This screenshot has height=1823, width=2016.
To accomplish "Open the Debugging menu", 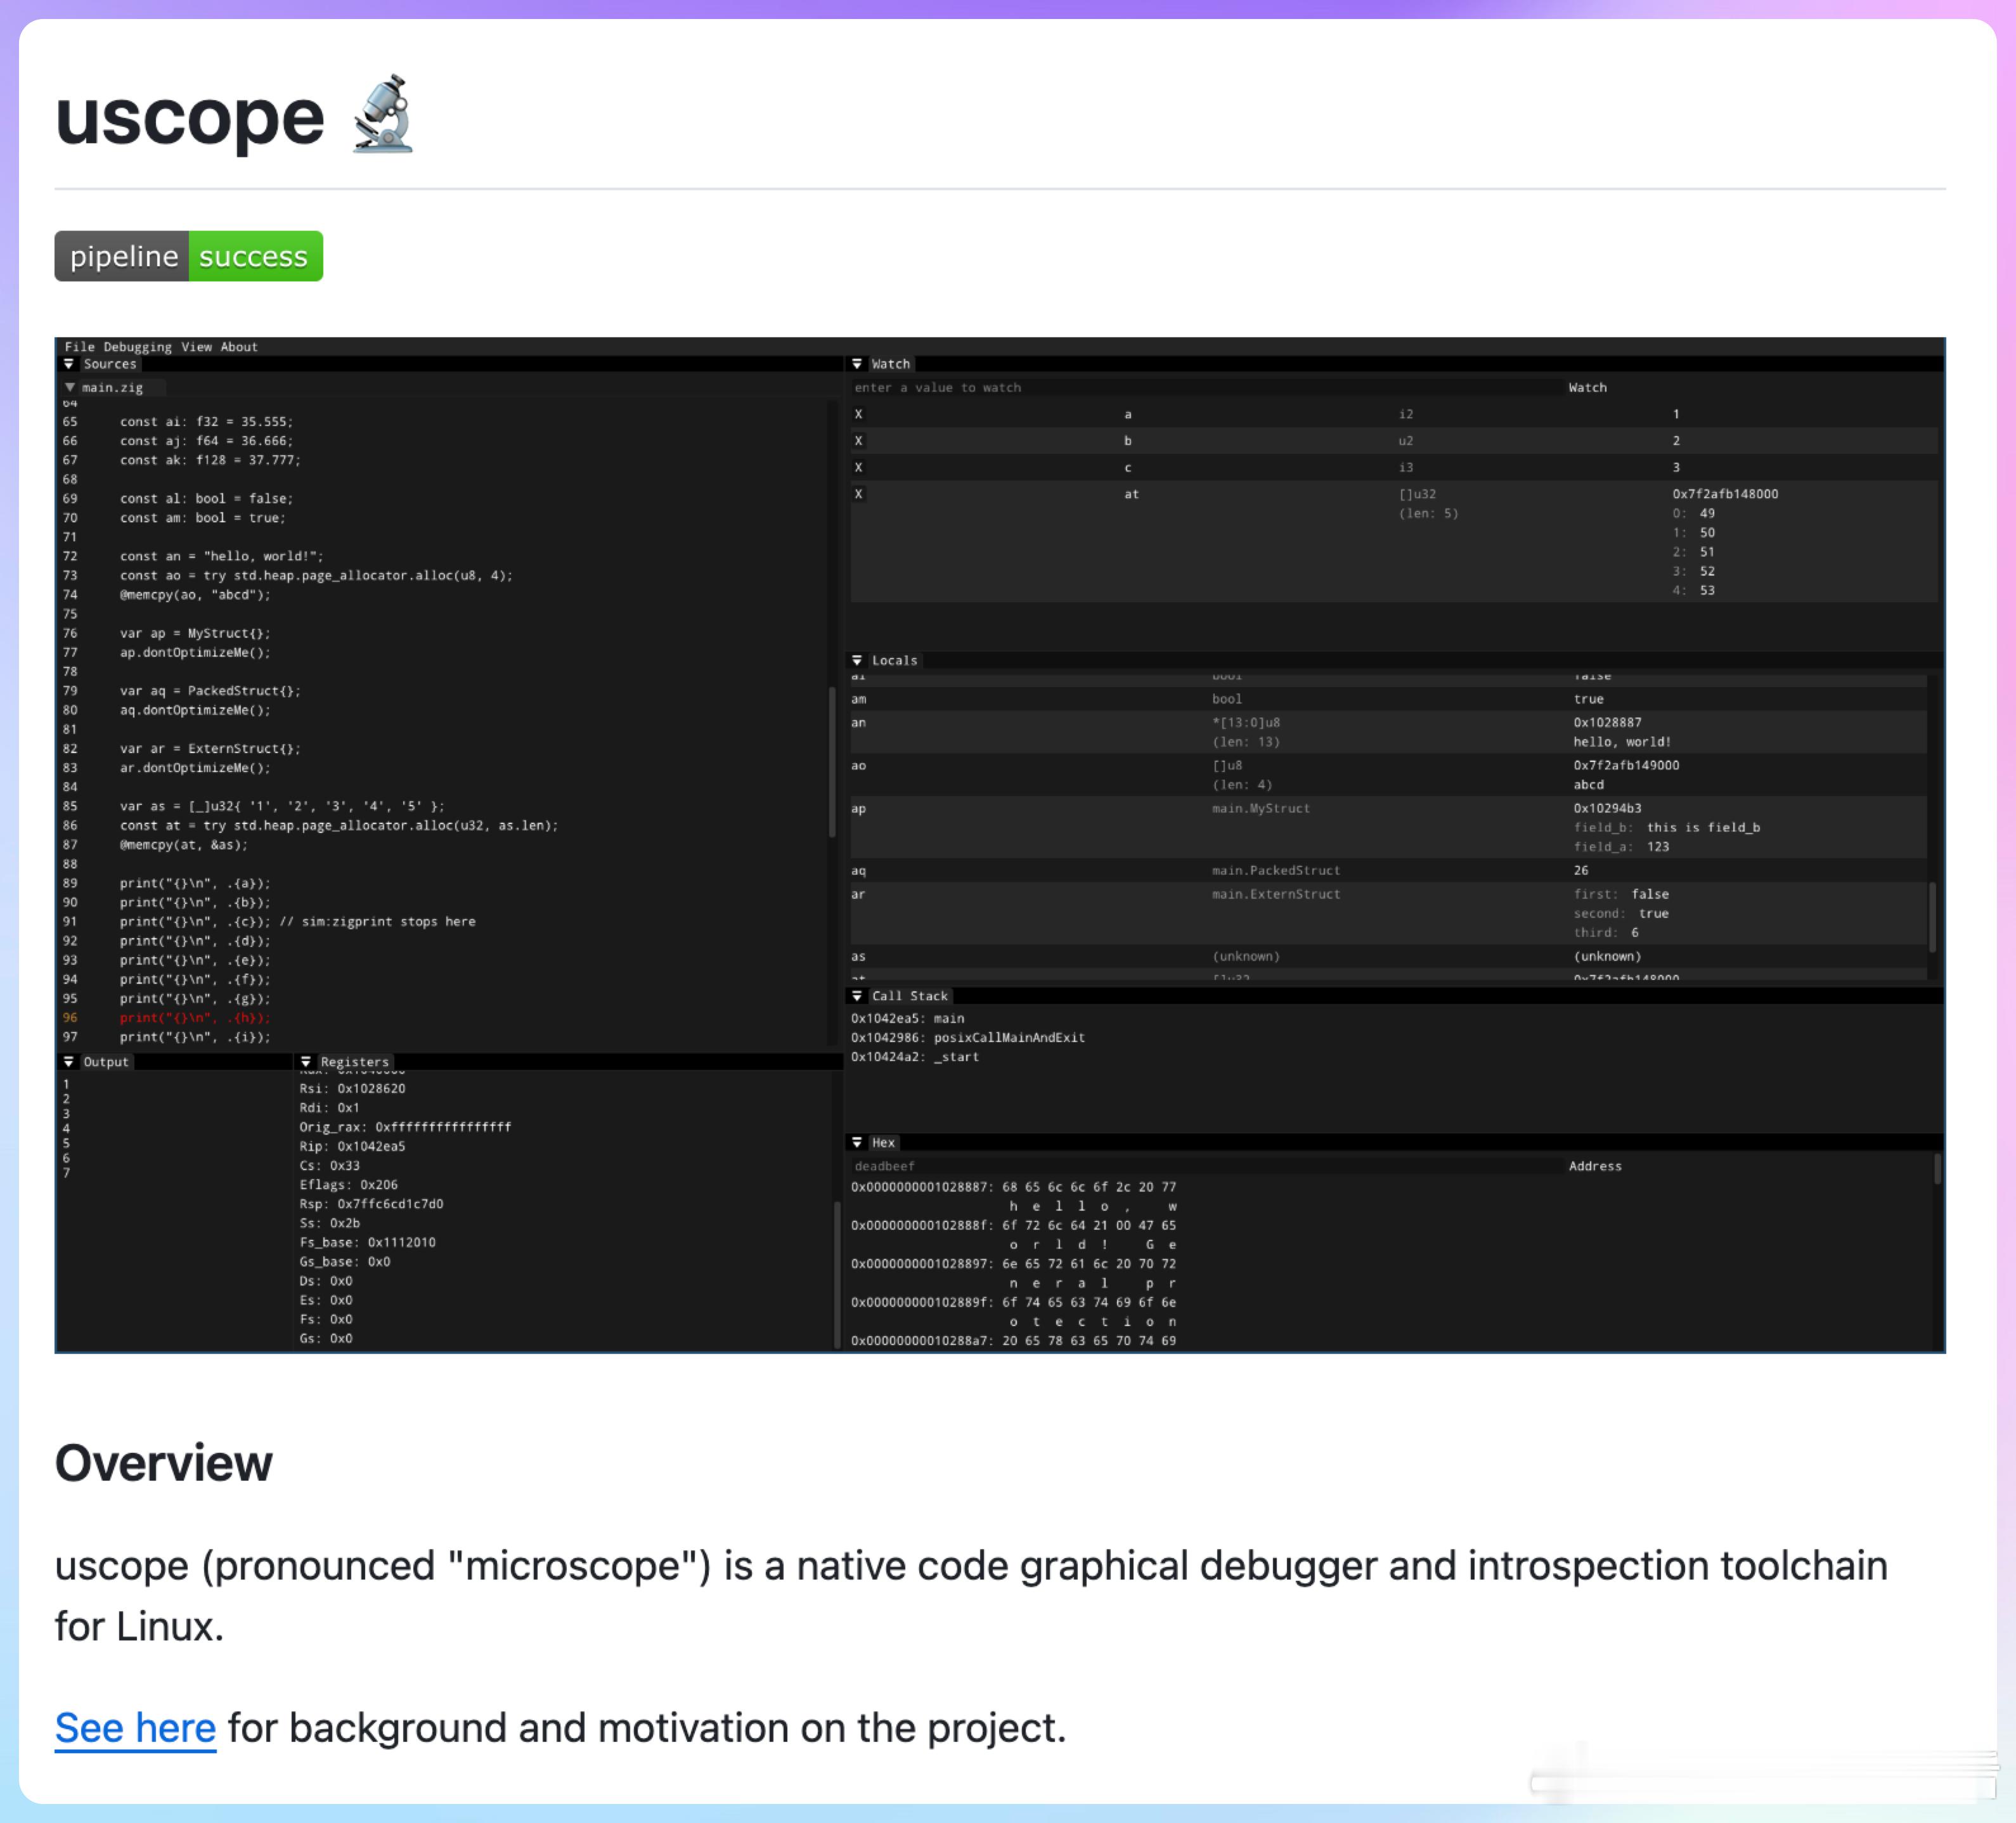I will [137, 347].
